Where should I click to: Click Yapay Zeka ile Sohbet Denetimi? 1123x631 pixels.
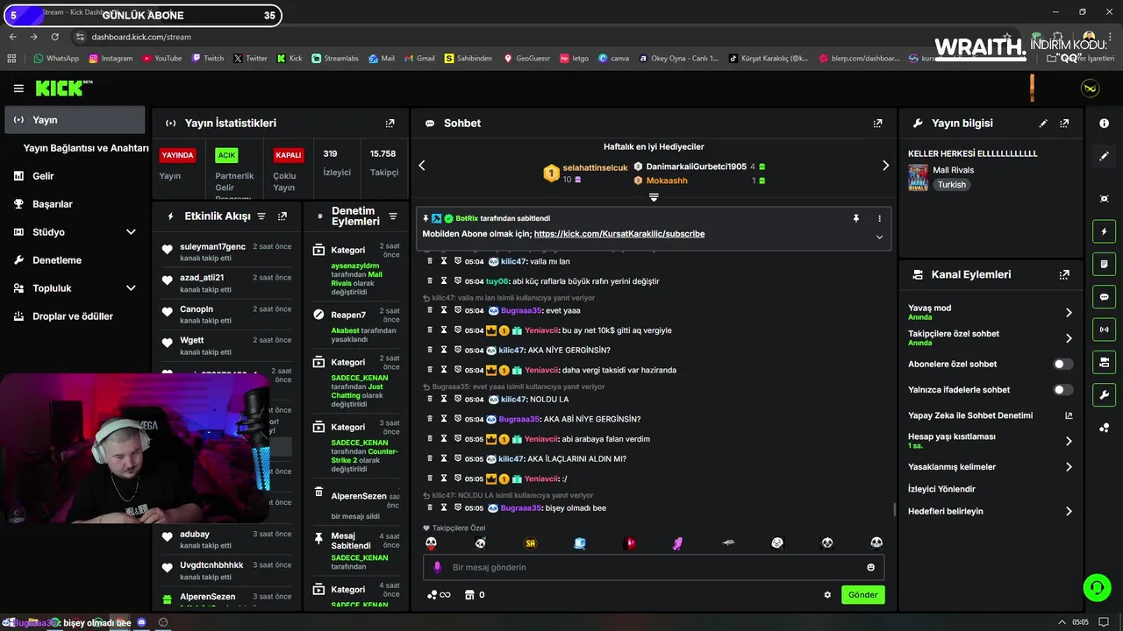970,415
